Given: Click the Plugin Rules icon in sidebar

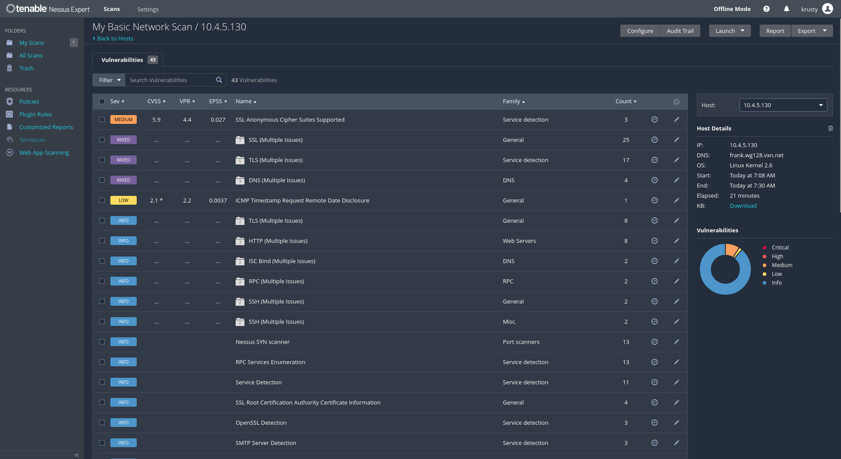Looking at the screenshot, I should pyautogui.click(x=10, y=114).
